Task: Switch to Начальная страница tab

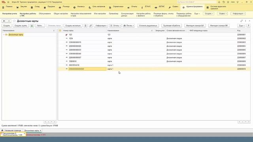Action: (11, 131)
